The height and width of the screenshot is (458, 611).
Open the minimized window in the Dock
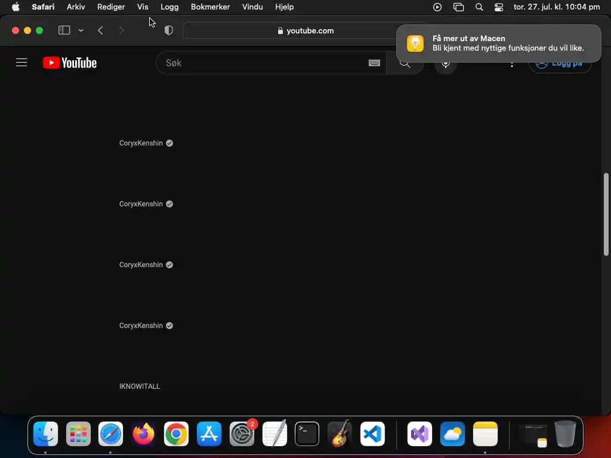(x=533, y=435)
